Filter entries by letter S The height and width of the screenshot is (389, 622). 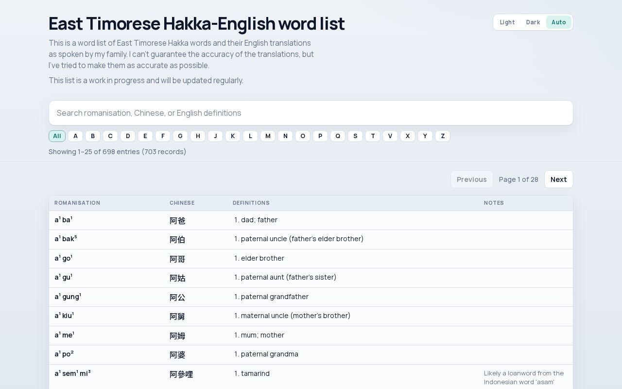(355, 136)
